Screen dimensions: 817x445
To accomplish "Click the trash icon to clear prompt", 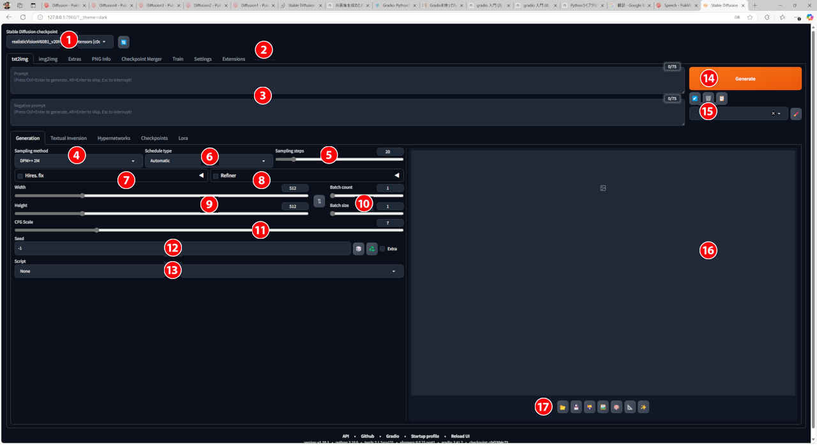I will 708,98.
